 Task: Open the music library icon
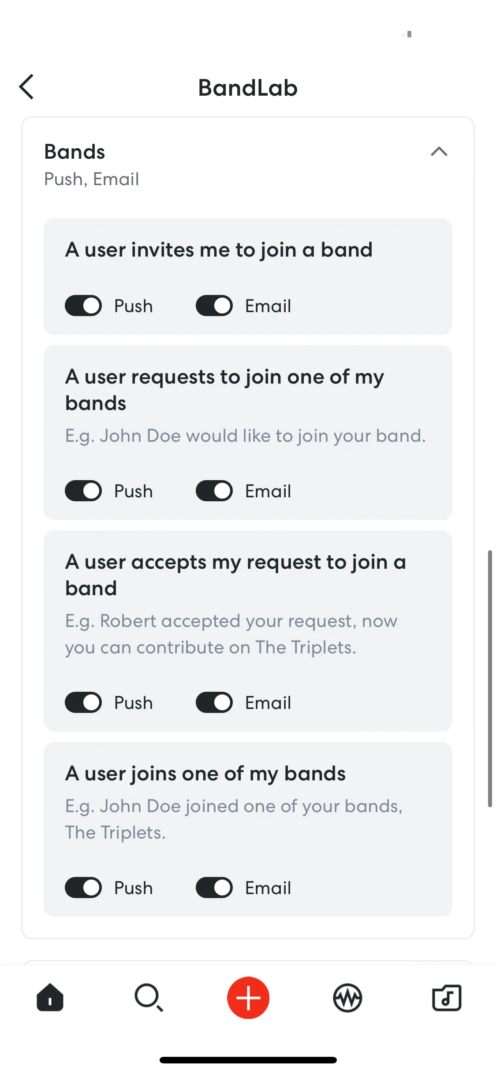(x=447, y=997)
